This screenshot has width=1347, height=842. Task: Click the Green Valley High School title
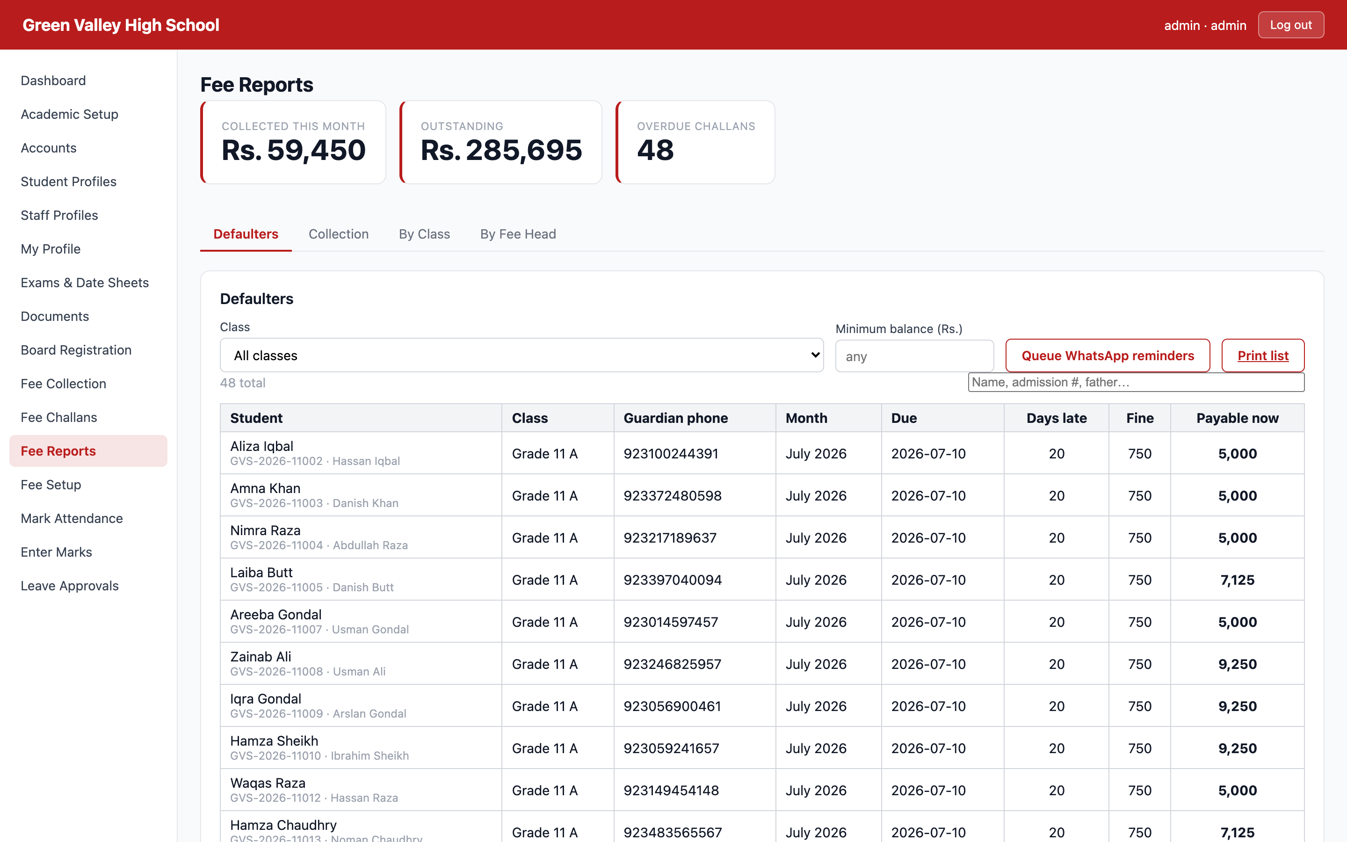[121, 25]
